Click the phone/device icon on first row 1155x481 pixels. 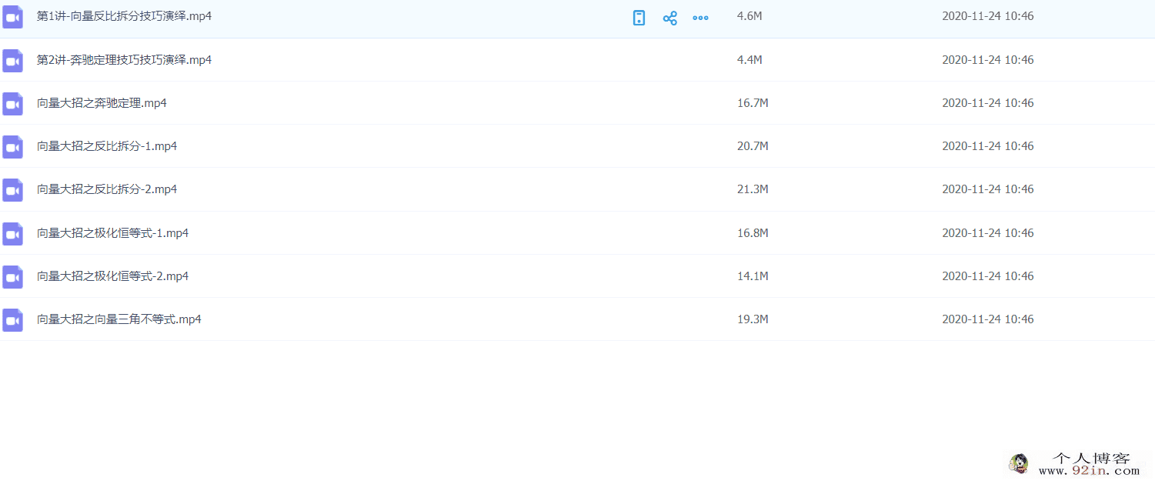pyautogui.click(x=639, y=18)
